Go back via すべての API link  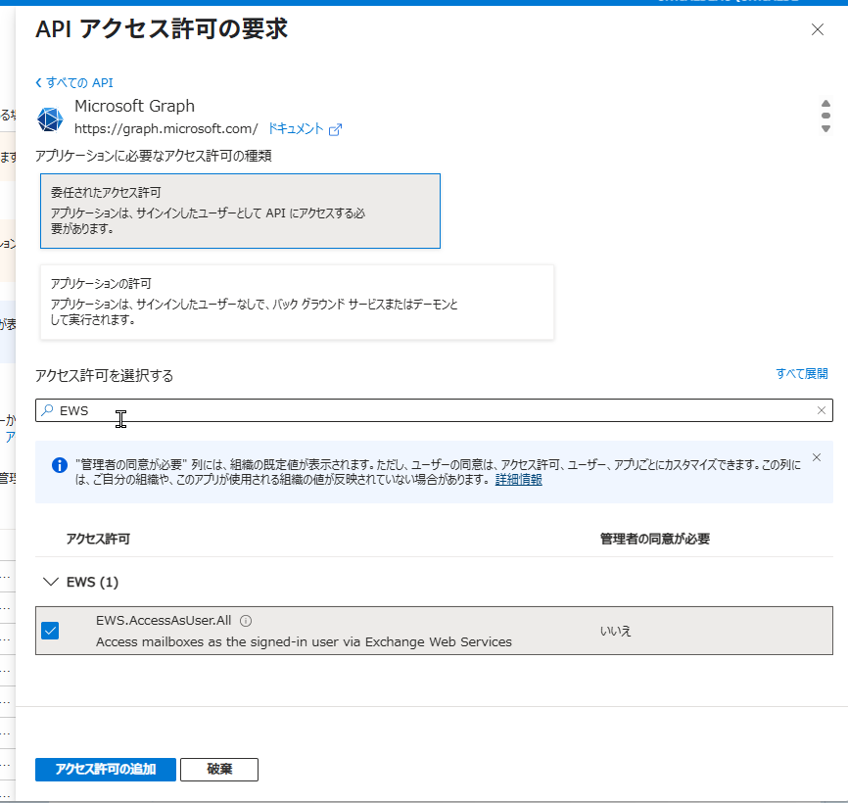point(74,82)
